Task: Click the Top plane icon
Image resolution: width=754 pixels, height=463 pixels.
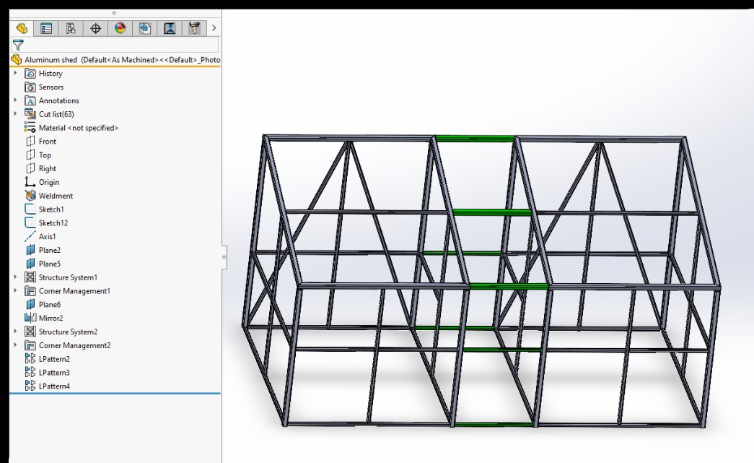Action: tap(30, 155)
